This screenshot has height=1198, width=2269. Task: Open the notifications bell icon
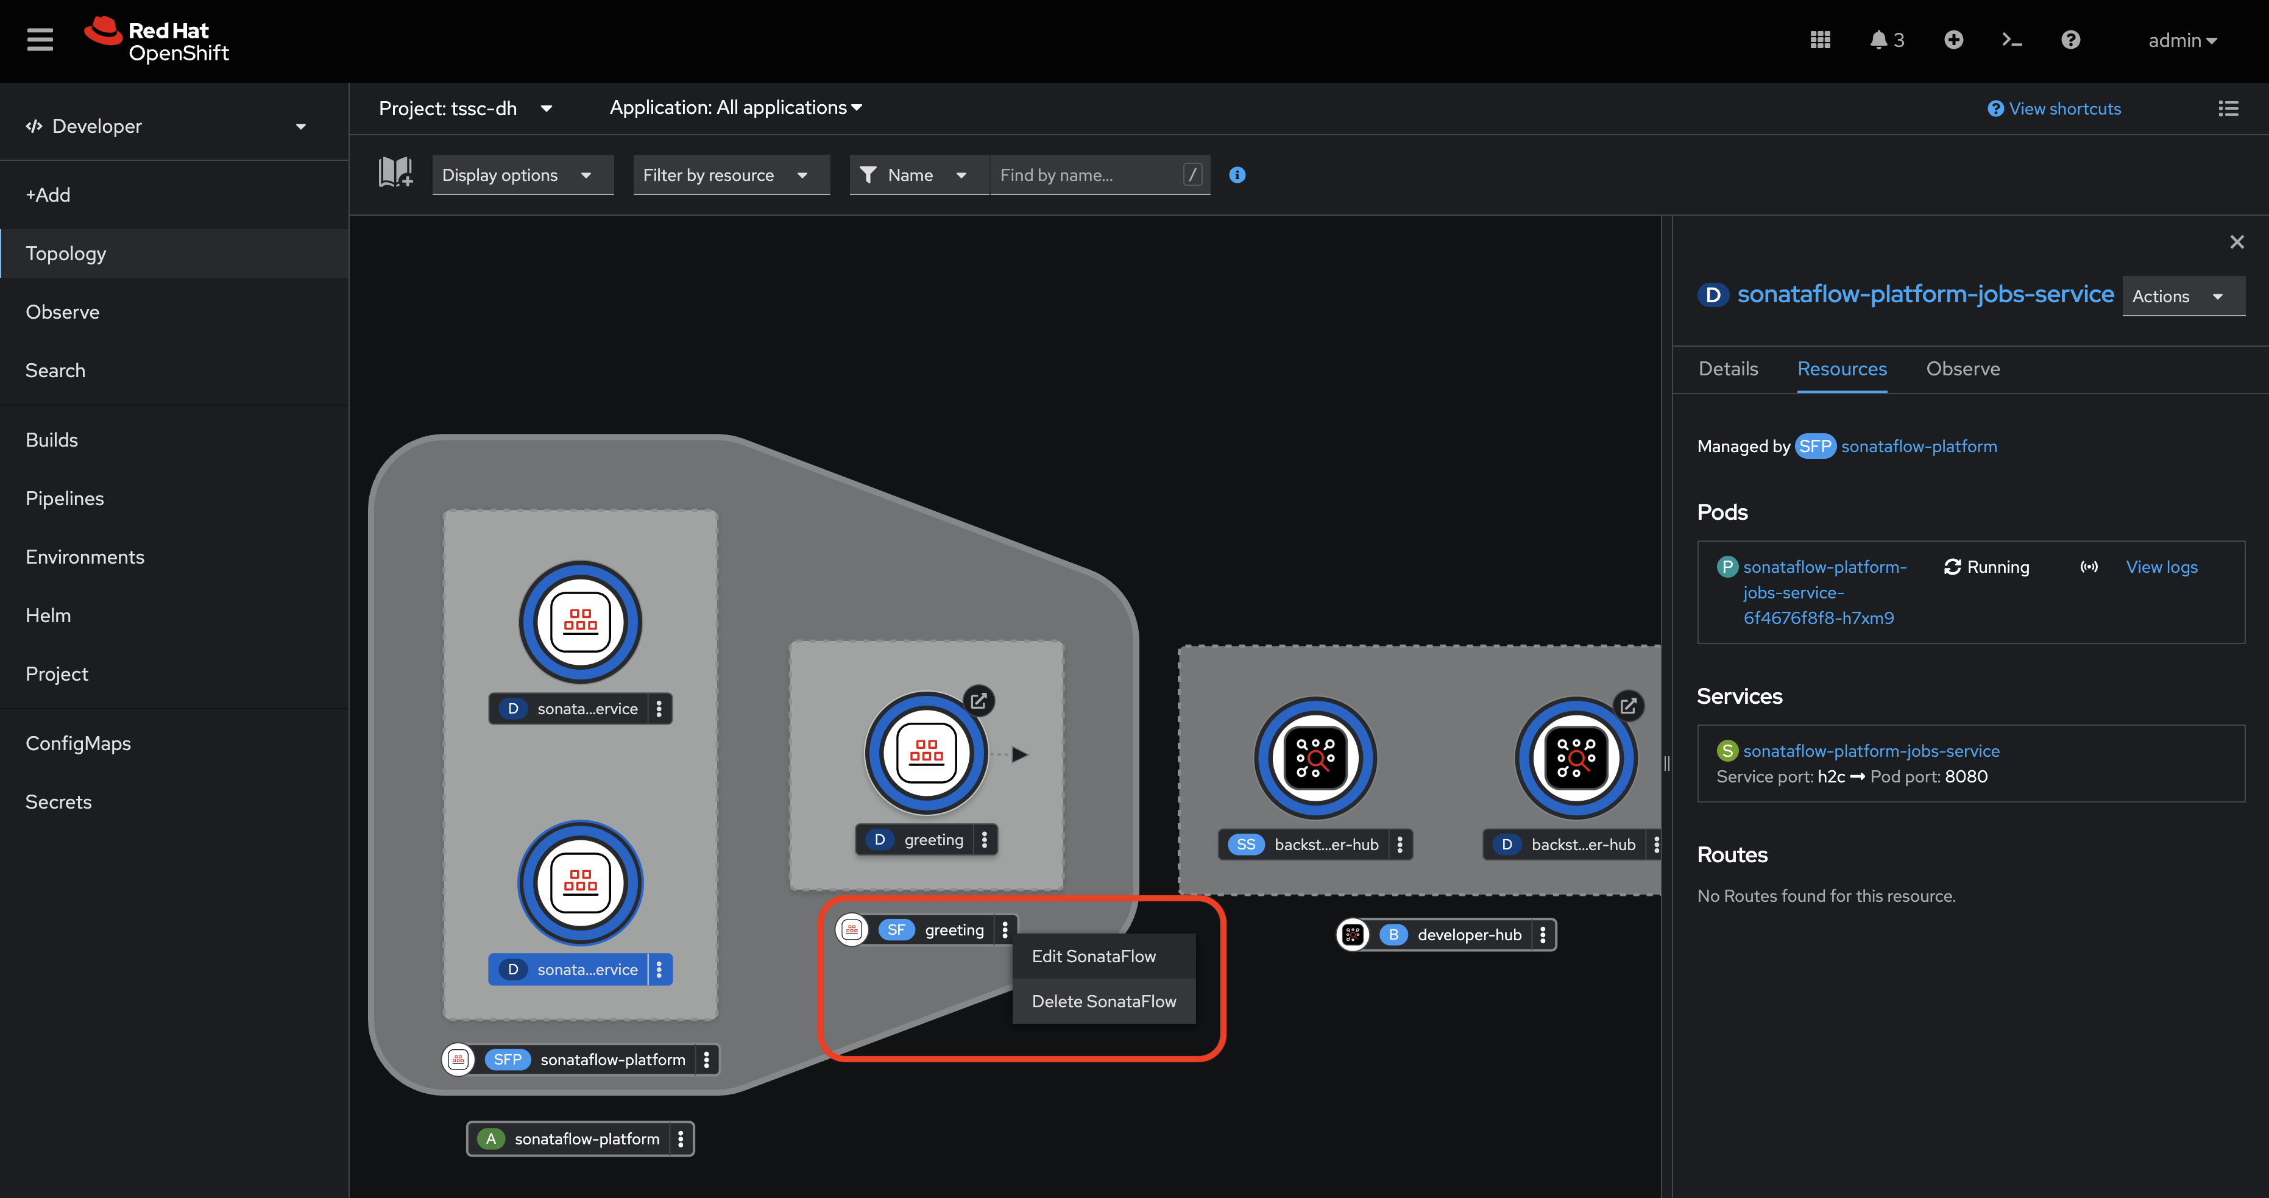[1879, 40]
